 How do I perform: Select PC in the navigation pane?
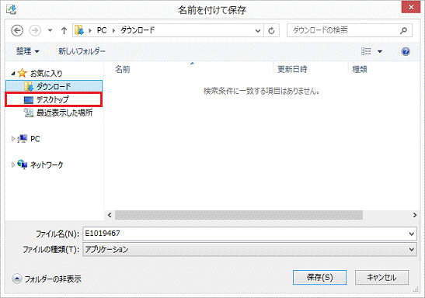(35, 139)
